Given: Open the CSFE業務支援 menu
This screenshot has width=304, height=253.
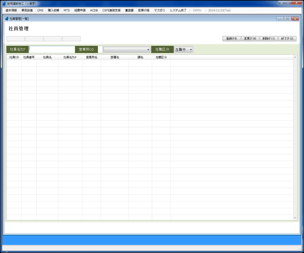Looking at the screenshot, I should tap(111, 10).
